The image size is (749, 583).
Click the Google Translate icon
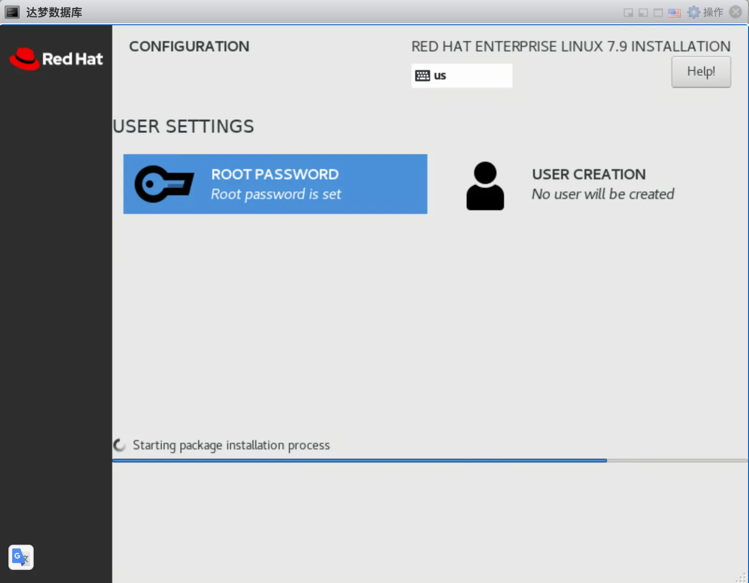coord(21,557)
